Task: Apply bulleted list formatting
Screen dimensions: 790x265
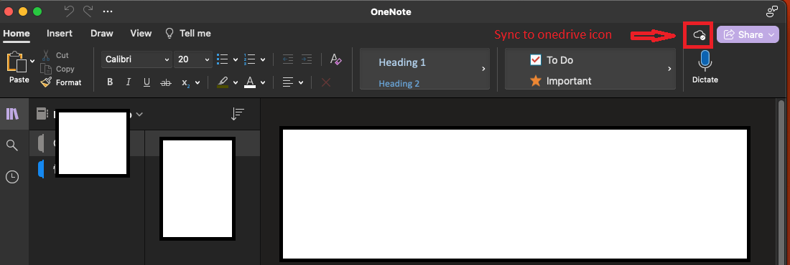Action: point(222,59)
